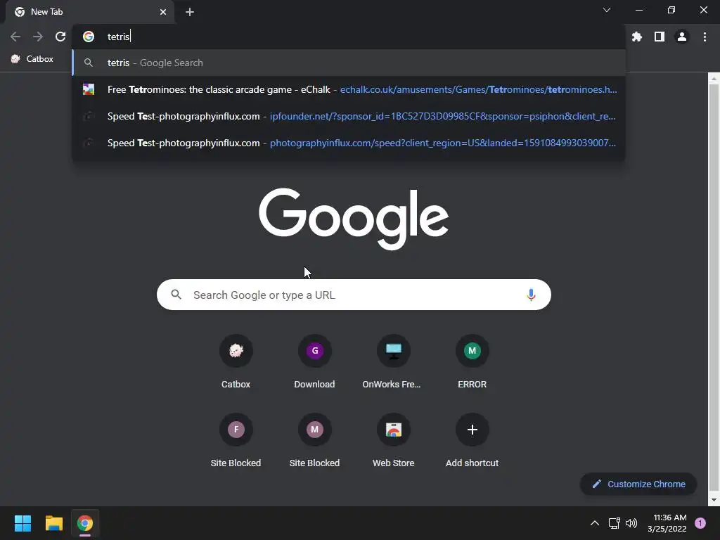
Task: Open the clock showing 11:36 AM
Action: tap(667, 523)
